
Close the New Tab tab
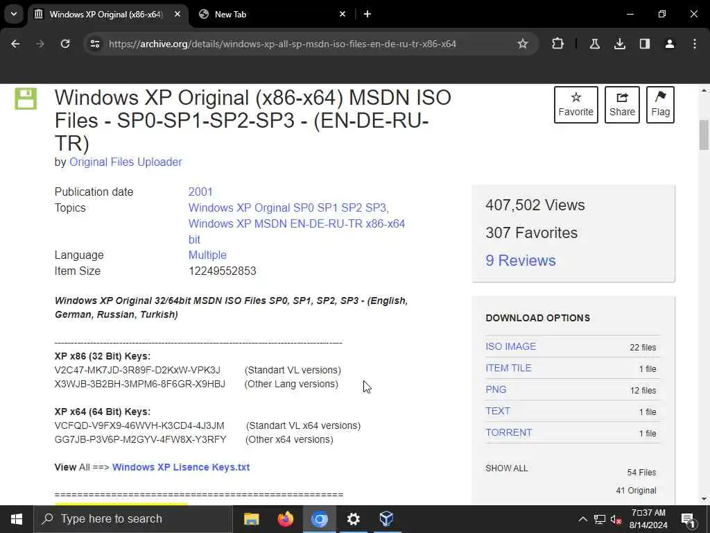point(343,15)
